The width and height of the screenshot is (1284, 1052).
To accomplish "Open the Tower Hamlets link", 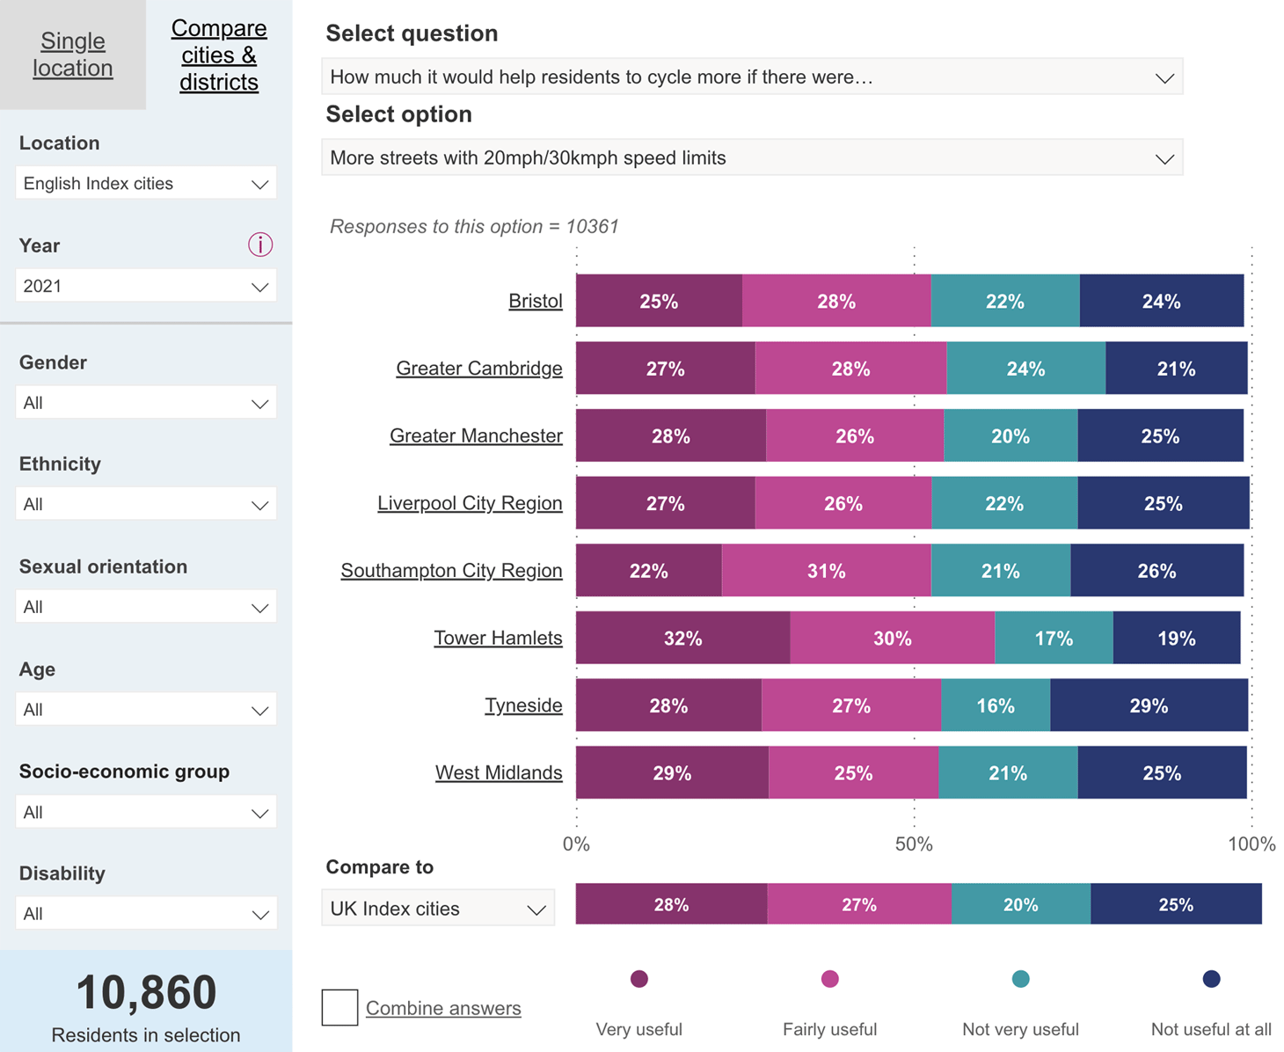I will (498, 638).
